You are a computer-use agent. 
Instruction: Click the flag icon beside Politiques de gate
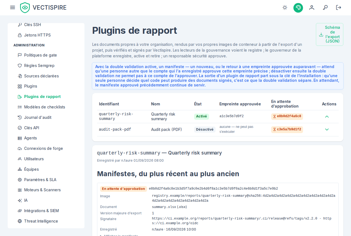[20, 55]
